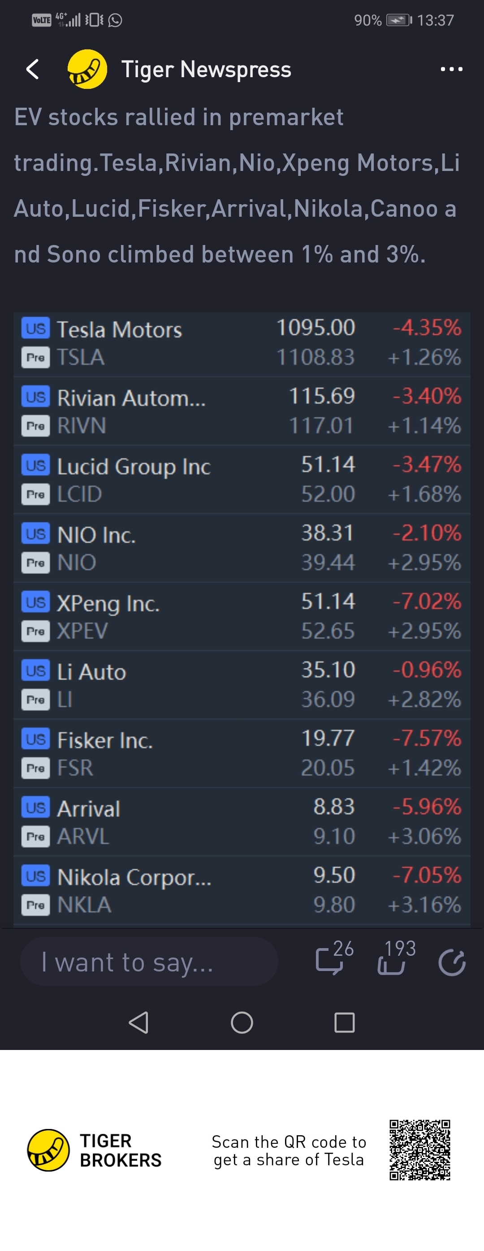Open the Rivian RIVN stock row
The image size is (484, 1251).
242,411
